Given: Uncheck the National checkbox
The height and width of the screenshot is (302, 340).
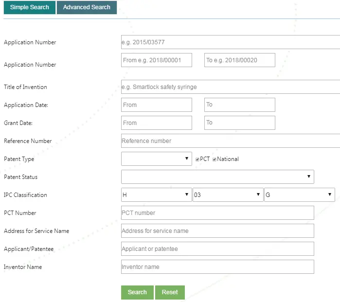Looking at the screenshot, I should click(215, 160).
